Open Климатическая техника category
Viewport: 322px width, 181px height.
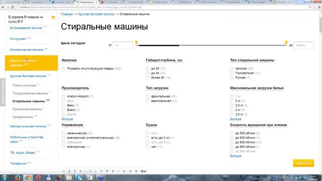pyautogui.click(x=26, y=50)
